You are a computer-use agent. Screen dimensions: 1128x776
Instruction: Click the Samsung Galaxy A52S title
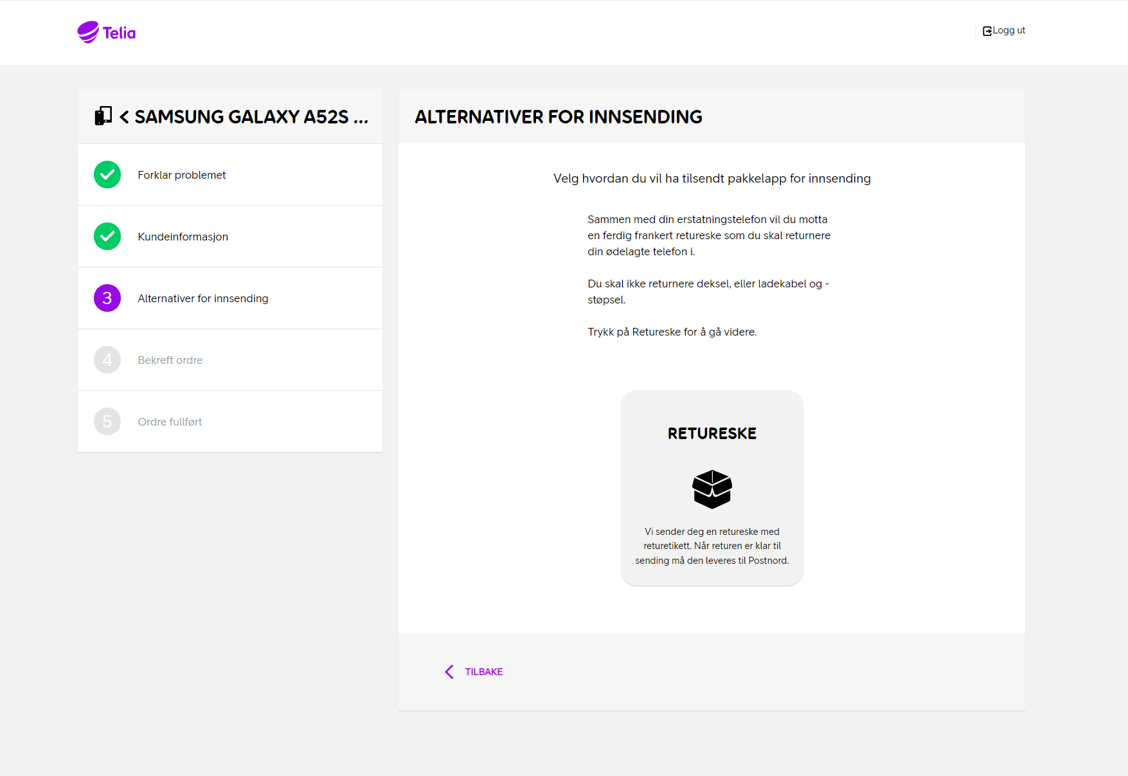pos(251,117)
